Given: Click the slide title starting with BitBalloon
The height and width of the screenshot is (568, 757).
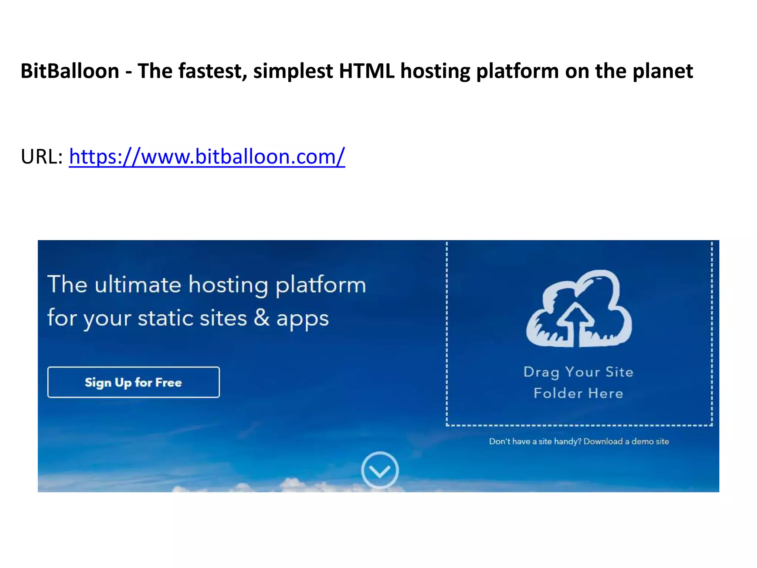Looking at the screenshot, I should [x=357, y=71].
